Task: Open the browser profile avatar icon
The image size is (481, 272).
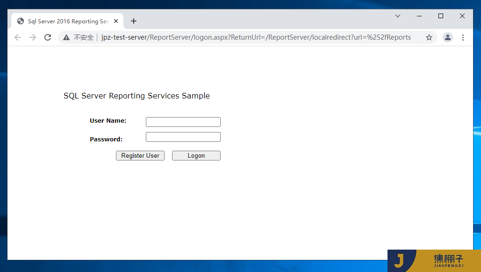Action: (447, 37)
